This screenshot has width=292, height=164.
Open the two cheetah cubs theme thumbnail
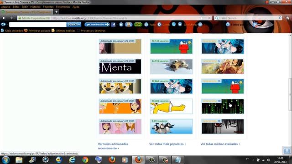coord(120,87)
